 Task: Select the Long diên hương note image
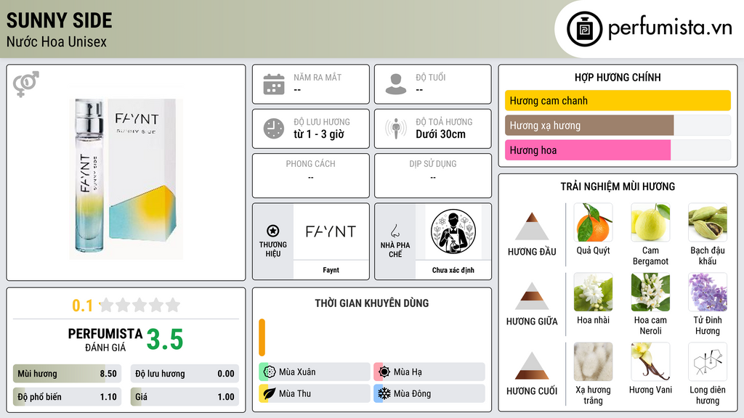click(x=708, y=361)
